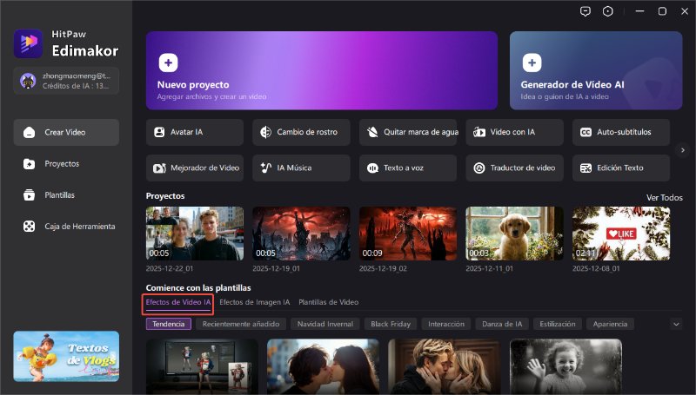The width and height of the screenshot is (696, 395).
Task: Open the Texto a voz tool
Action: click(x=408, y=168)
